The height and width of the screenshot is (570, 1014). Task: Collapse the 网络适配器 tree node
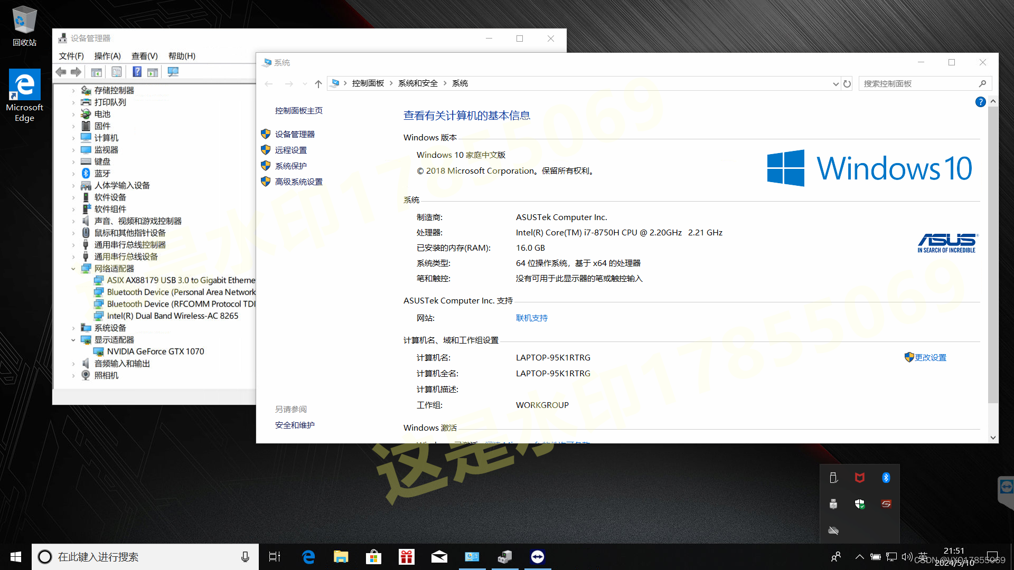(73, 269)
